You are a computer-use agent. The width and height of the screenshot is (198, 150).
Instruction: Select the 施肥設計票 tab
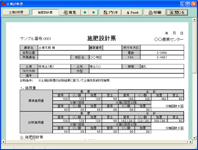click(45, 12)
